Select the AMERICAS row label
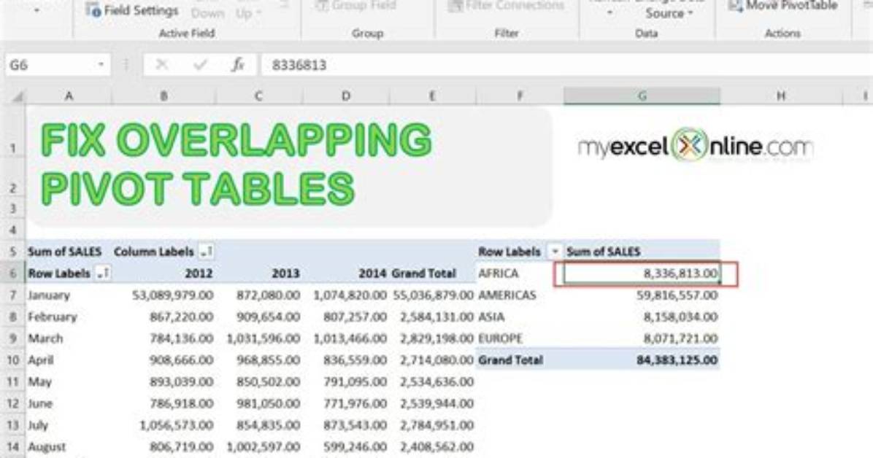The width and height of the screenshot is (873, 458). 507,295
